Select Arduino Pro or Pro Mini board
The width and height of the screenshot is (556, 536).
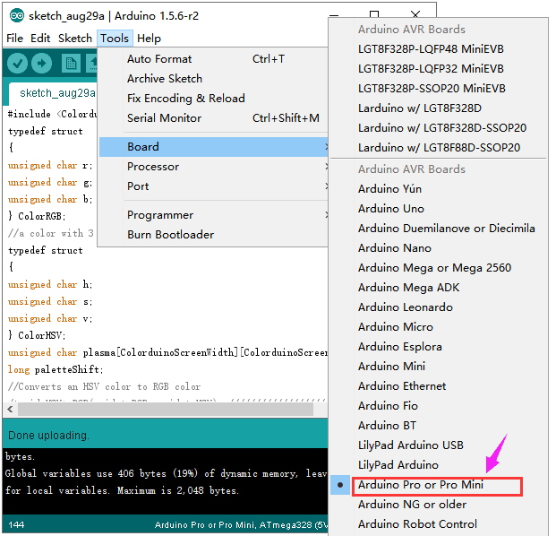pyautogui.click(x=439, y=485)
